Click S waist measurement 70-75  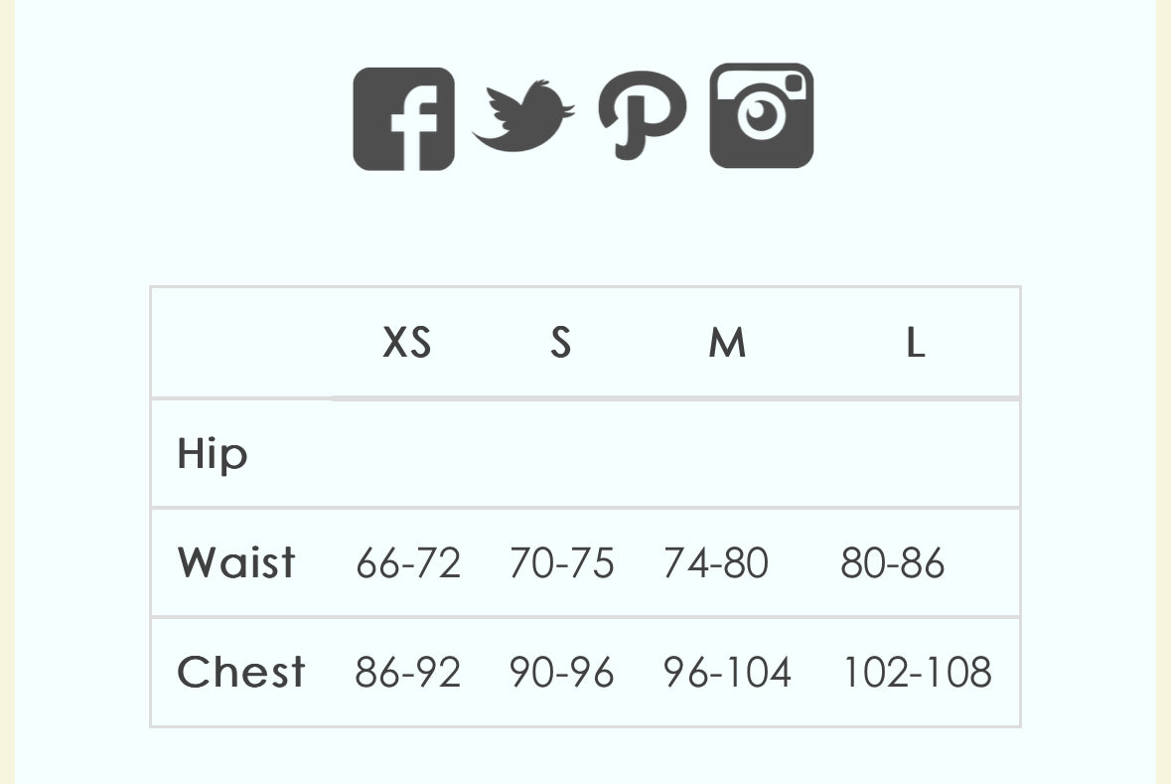point(562,564)
